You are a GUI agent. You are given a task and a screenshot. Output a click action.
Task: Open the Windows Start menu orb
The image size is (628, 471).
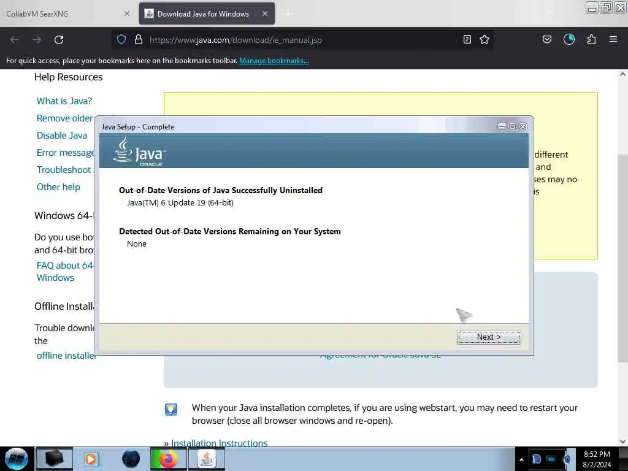point(17,459)
